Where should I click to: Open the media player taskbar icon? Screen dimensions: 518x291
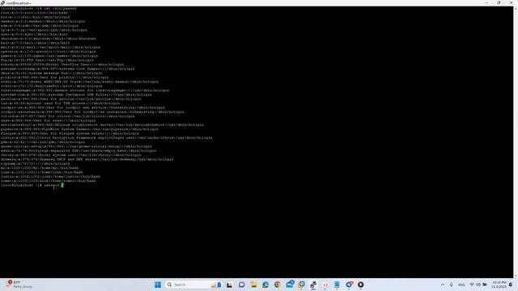pos(360,285)
